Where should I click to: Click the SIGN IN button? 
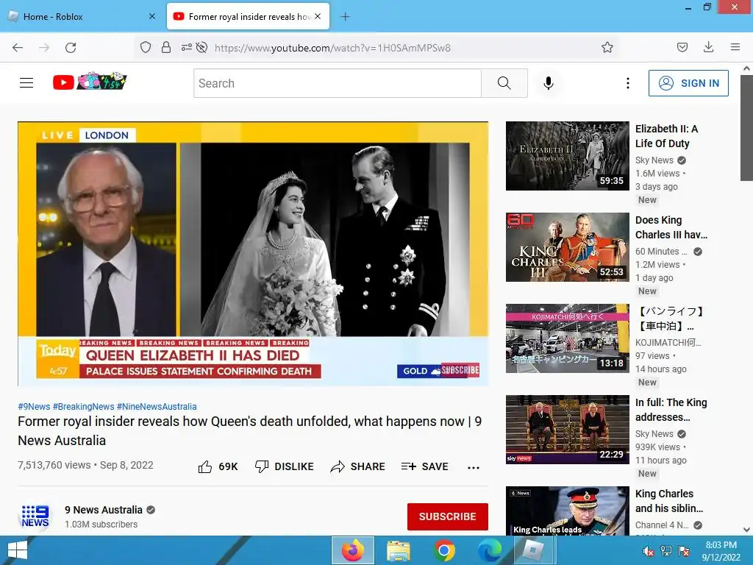pyautogui.click(x=688, y=83)
